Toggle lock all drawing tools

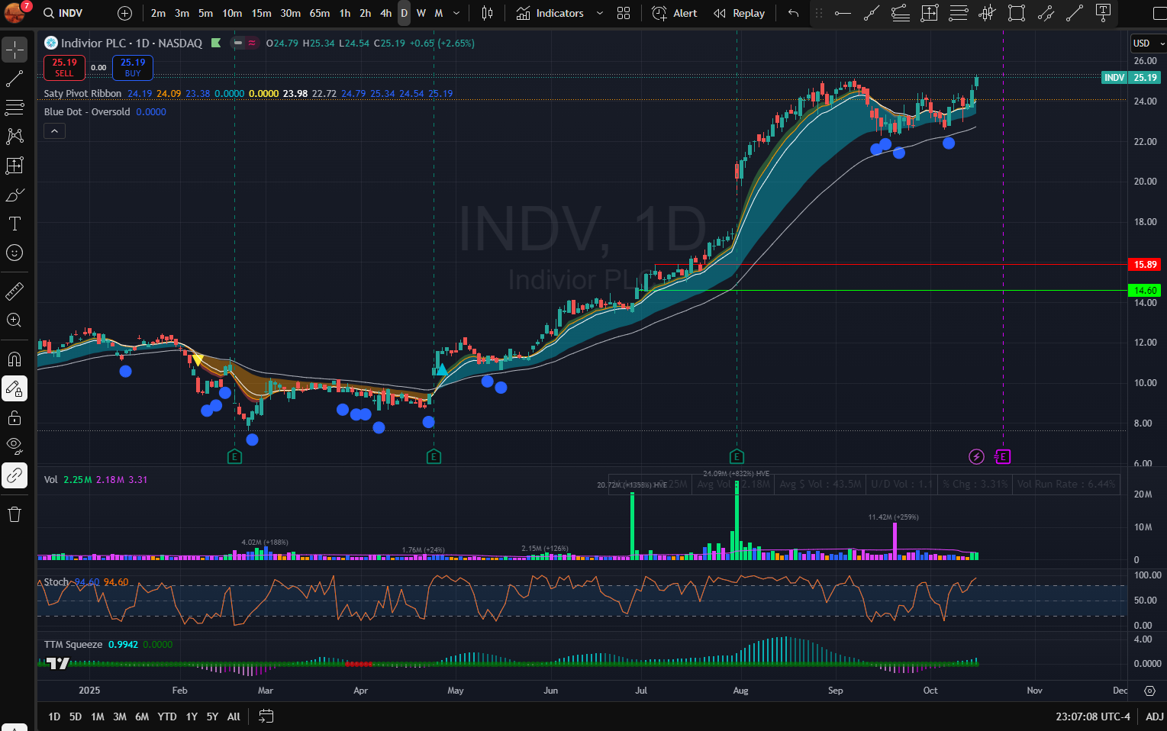(x=15, y=417)
